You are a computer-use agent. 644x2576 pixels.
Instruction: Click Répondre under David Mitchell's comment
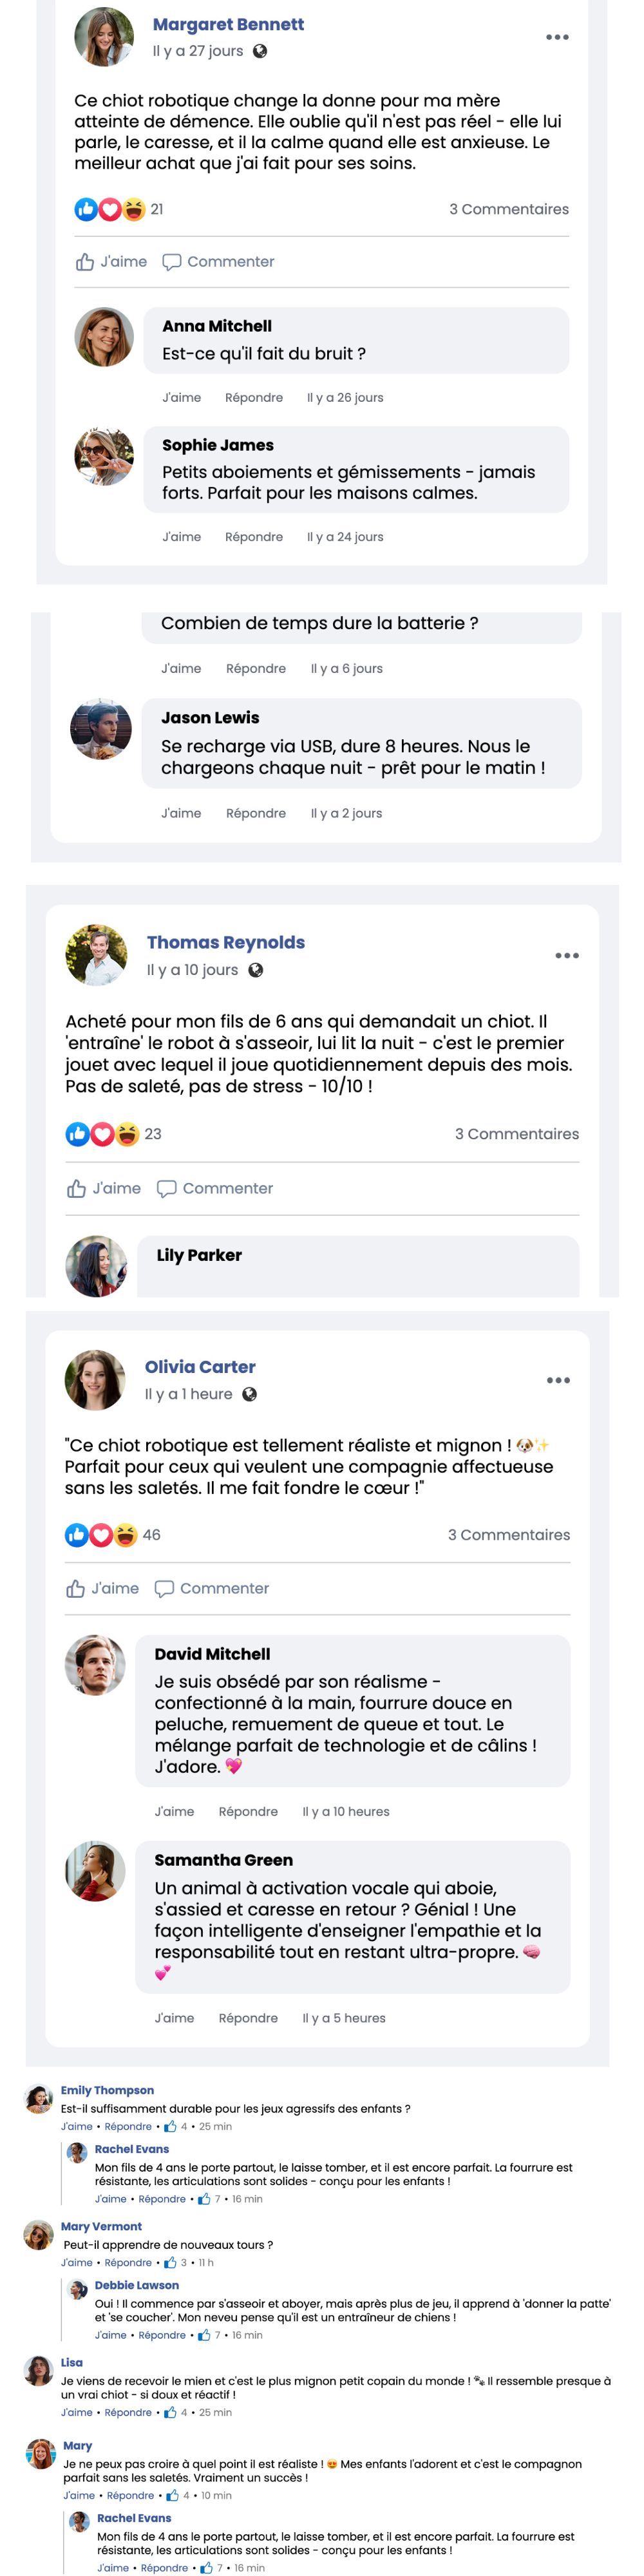click(x=248, y=1811)
